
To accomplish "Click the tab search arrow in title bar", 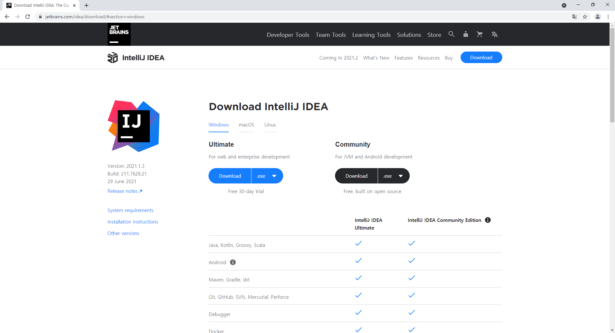I will [564, 5].
